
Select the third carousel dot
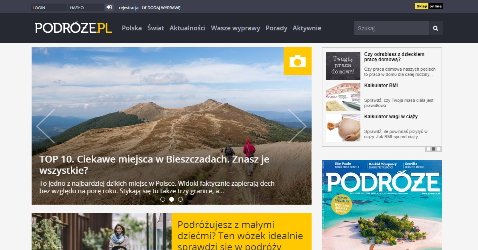click(x=180, y=199)
